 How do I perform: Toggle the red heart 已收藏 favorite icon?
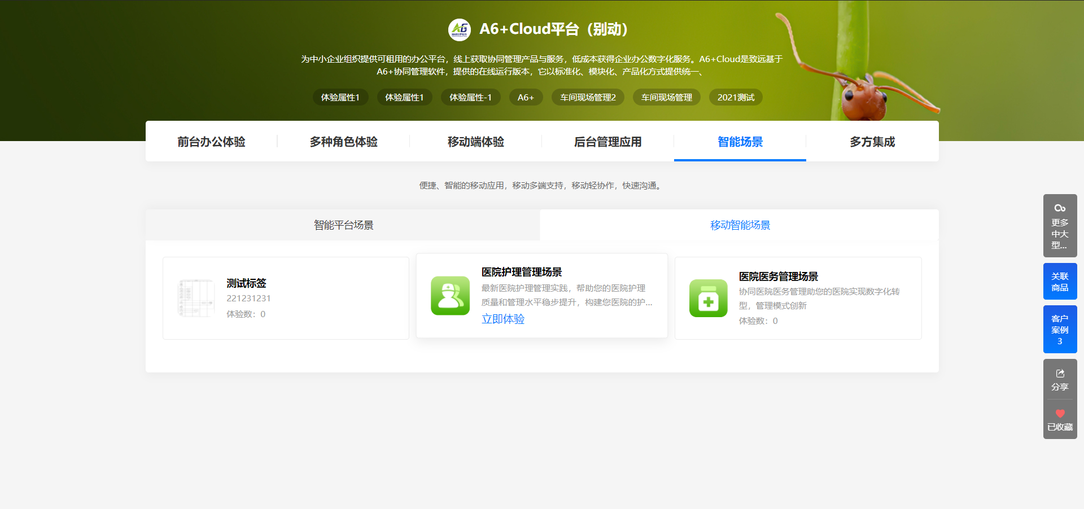[1060, 414]
